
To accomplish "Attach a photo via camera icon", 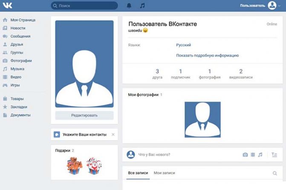I will [x=245, y=155].
